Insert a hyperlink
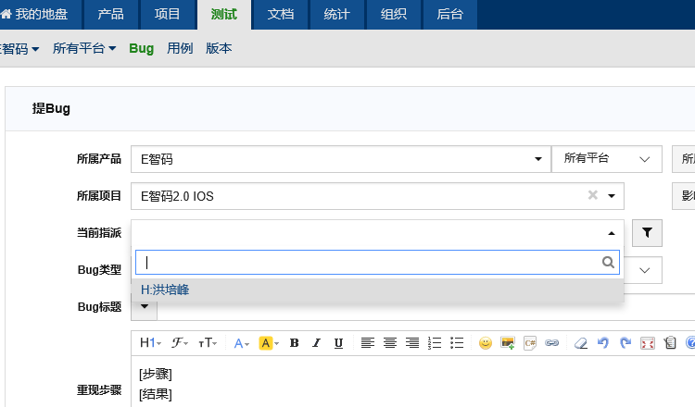The height and width of the screenshot is (407, 695). [552, 343]
